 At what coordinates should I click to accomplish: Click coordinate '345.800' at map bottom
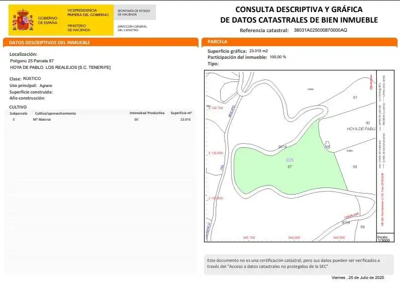click(294, 238)
